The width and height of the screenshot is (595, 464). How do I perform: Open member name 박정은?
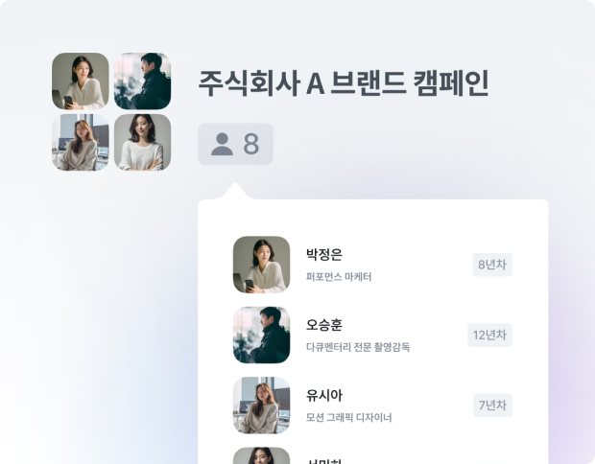324,254
